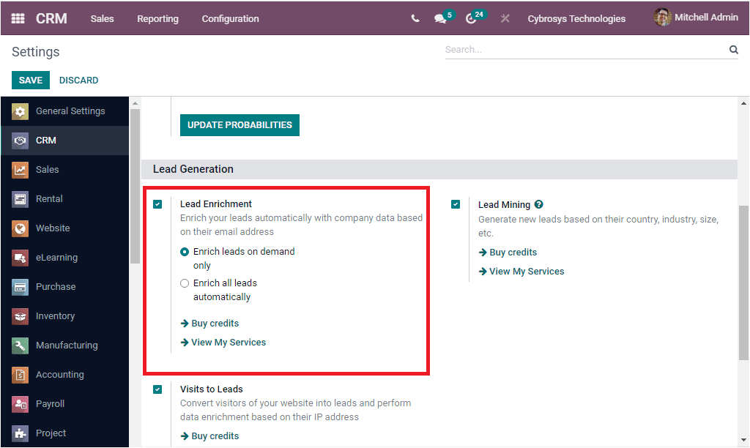The image size is (750, 448).
Task: Open the apps menu grid icon
Action: click(x=18, y=18)
